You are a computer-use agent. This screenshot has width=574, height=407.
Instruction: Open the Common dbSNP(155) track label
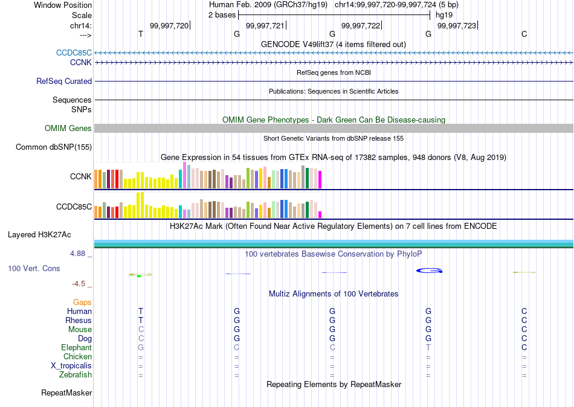53,147
